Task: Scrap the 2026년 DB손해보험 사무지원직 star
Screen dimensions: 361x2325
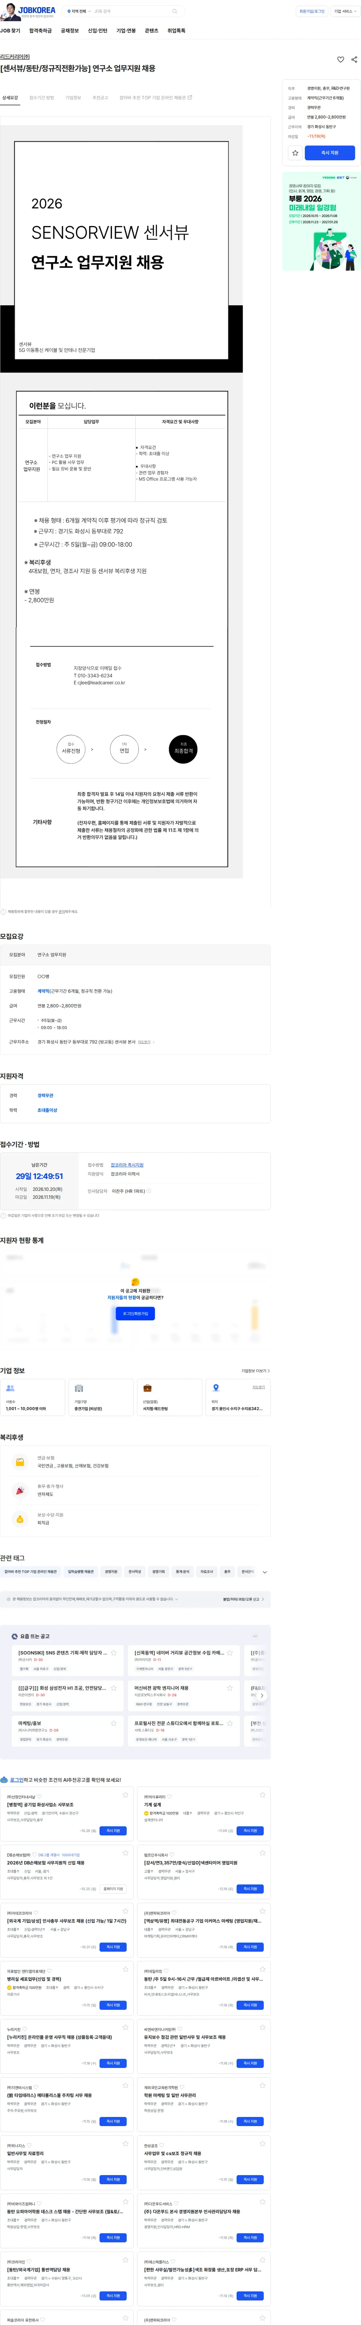Action: click(125, 1853)
